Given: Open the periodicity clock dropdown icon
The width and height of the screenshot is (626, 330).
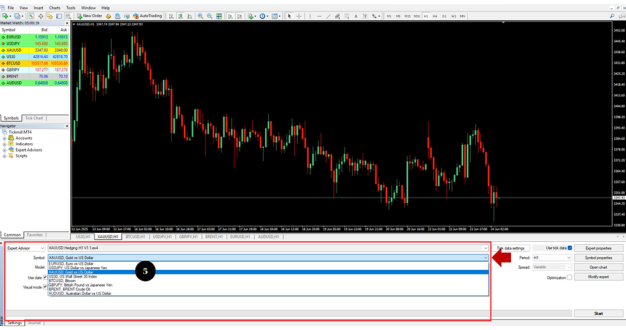Looking at the screenshot, I should point(263,16).
